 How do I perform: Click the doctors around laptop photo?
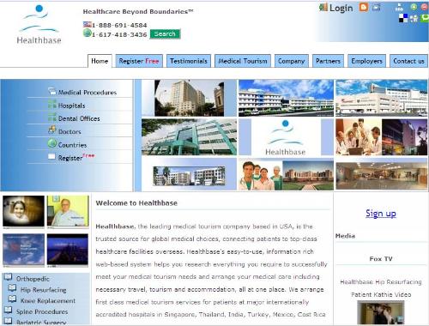(x=359, y=137)
